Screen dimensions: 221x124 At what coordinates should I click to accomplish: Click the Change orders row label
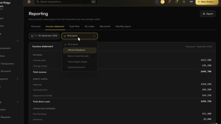coord(40,66)
